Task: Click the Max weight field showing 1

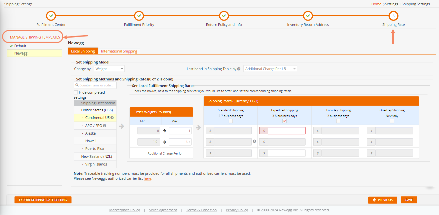Action: click(x=180, y=131)
